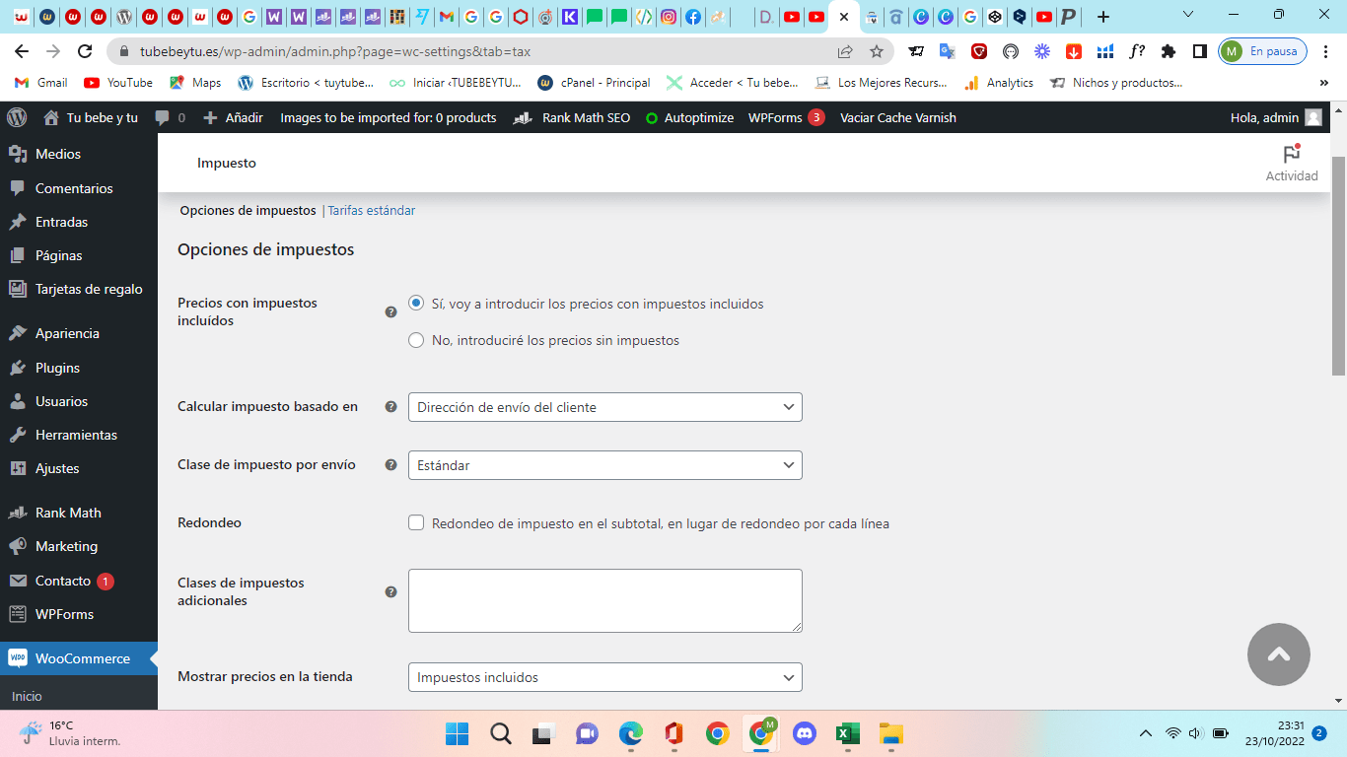Open WPForms in the admin bar
1347x757 pixels.
pos(786,117)
